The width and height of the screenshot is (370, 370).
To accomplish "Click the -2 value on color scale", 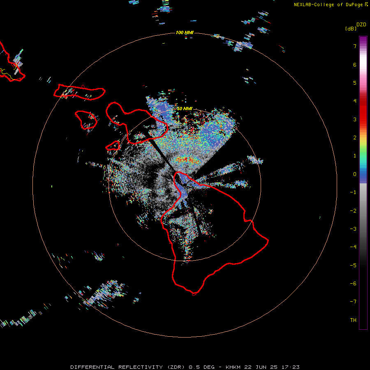I will [x=353, y=210].
